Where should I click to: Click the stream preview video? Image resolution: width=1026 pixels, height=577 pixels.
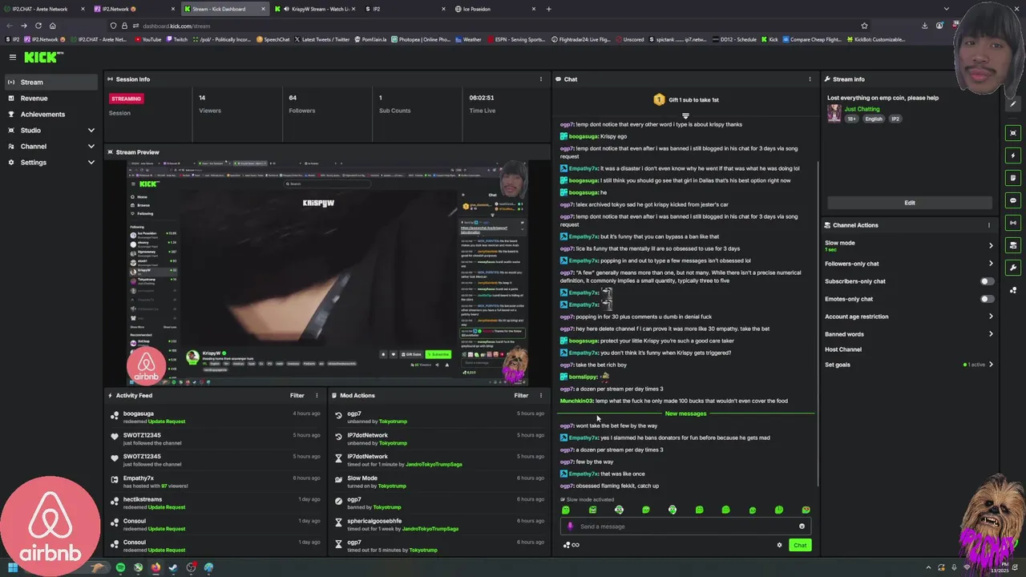(x=327, y=272)
